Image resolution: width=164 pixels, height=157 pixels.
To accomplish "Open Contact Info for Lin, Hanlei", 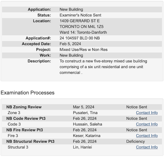I will 147,147.
